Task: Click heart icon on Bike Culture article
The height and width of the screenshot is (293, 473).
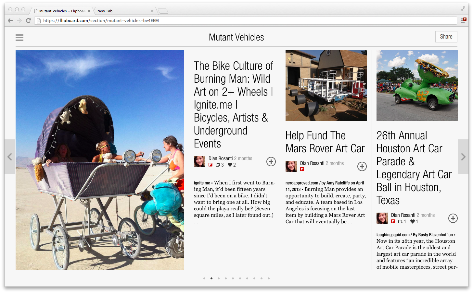Action: [x=230, y=165]
